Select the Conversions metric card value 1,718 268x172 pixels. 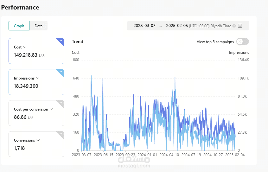click(x=19, y=148)
